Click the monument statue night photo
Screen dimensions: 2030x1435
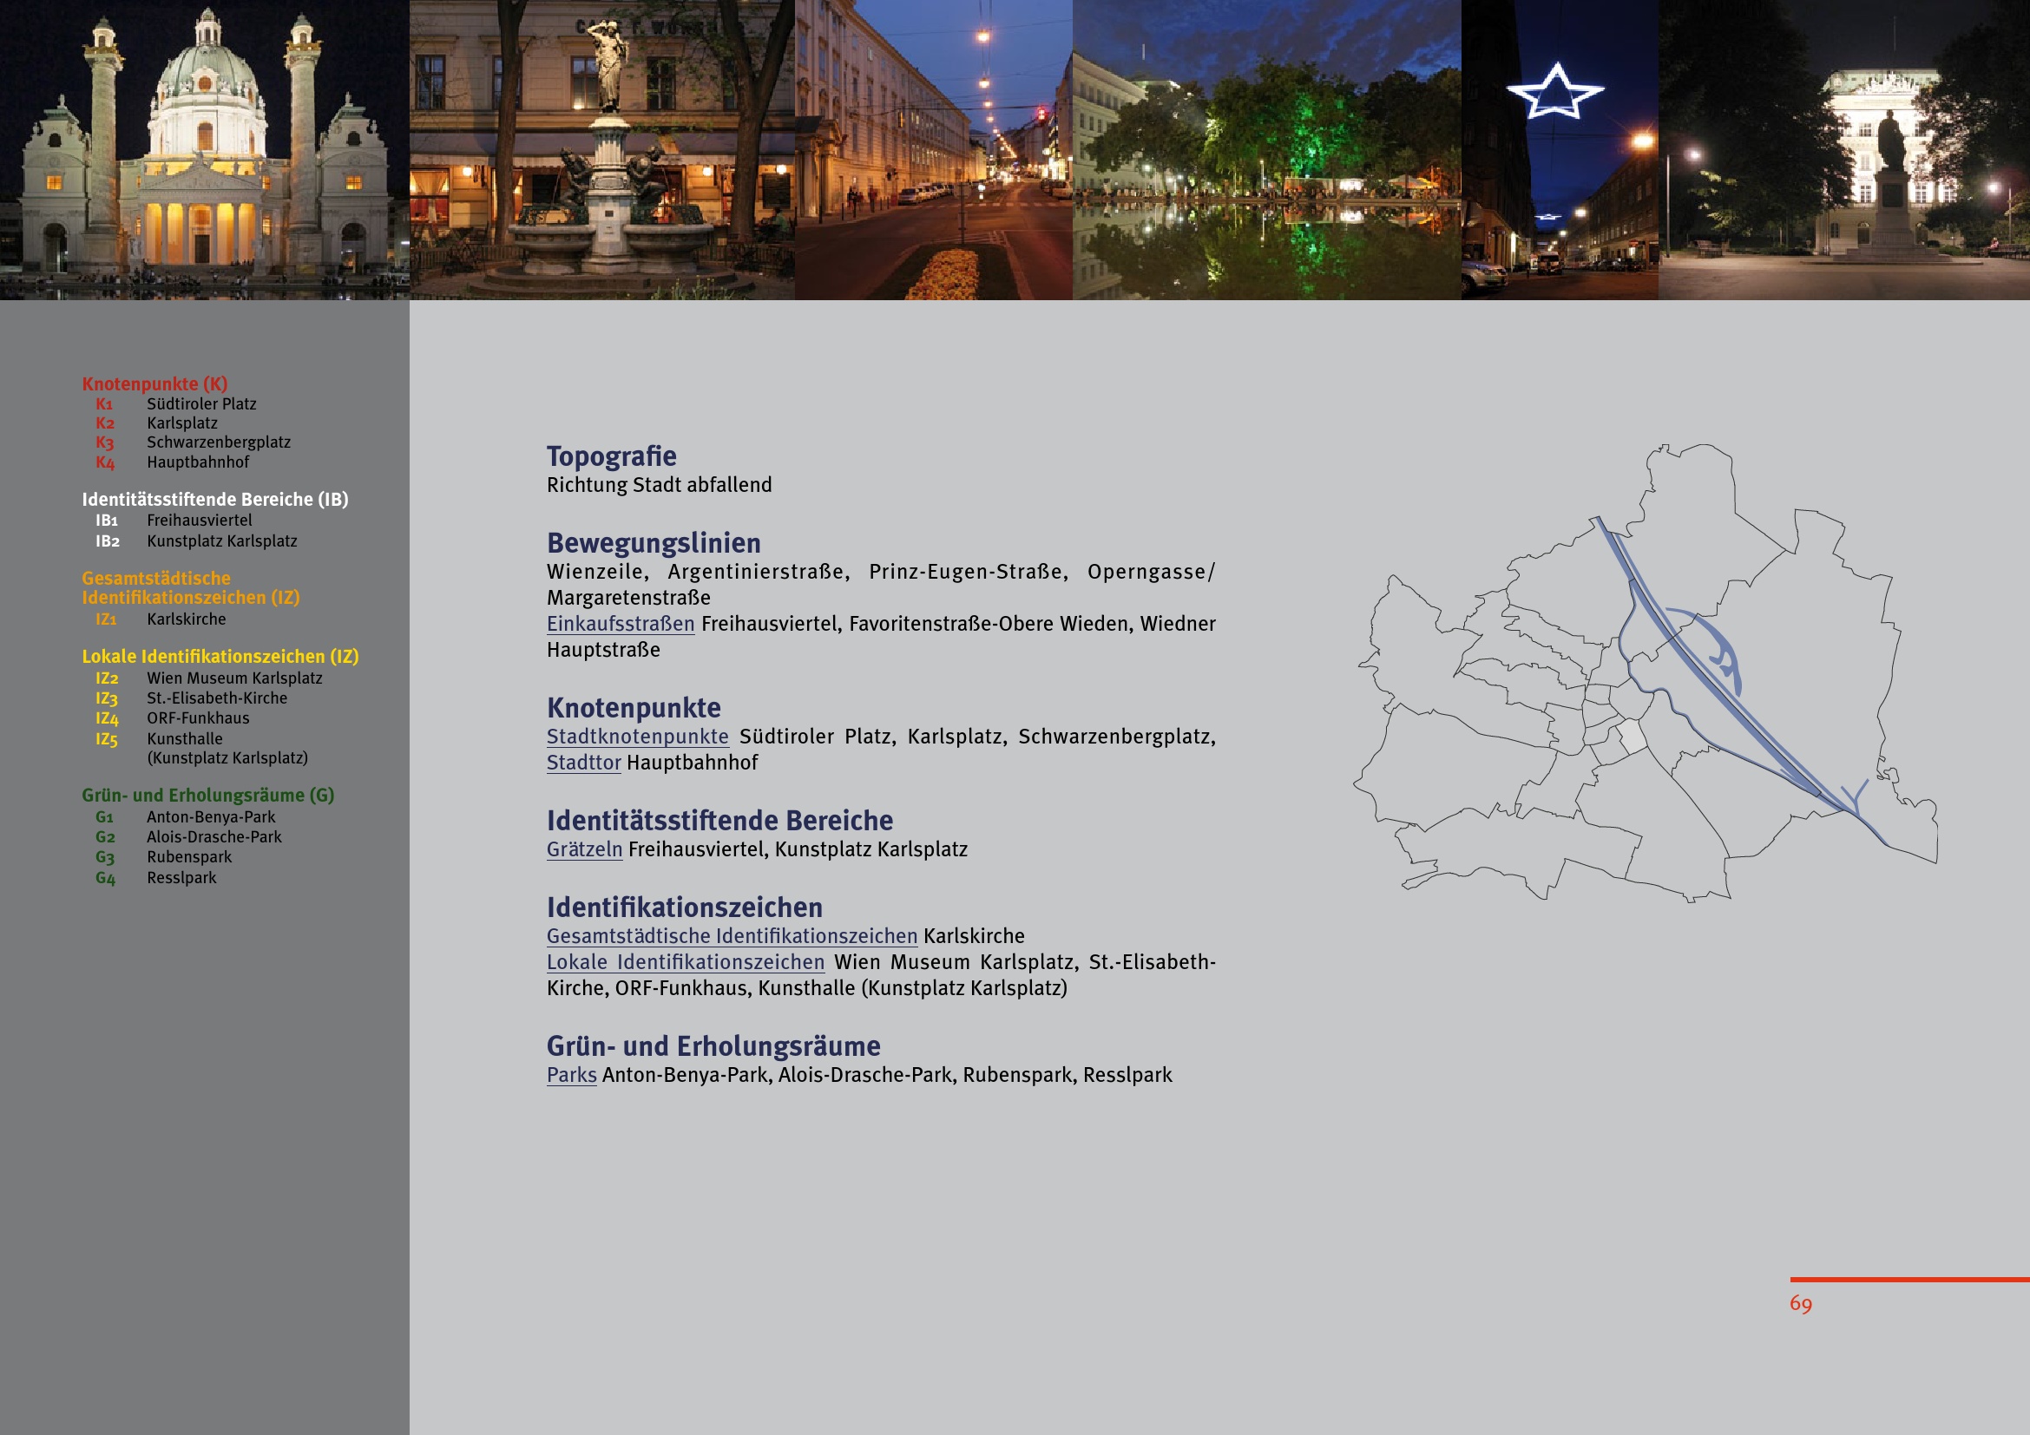pyautogui.click(x=1843, y=150)
